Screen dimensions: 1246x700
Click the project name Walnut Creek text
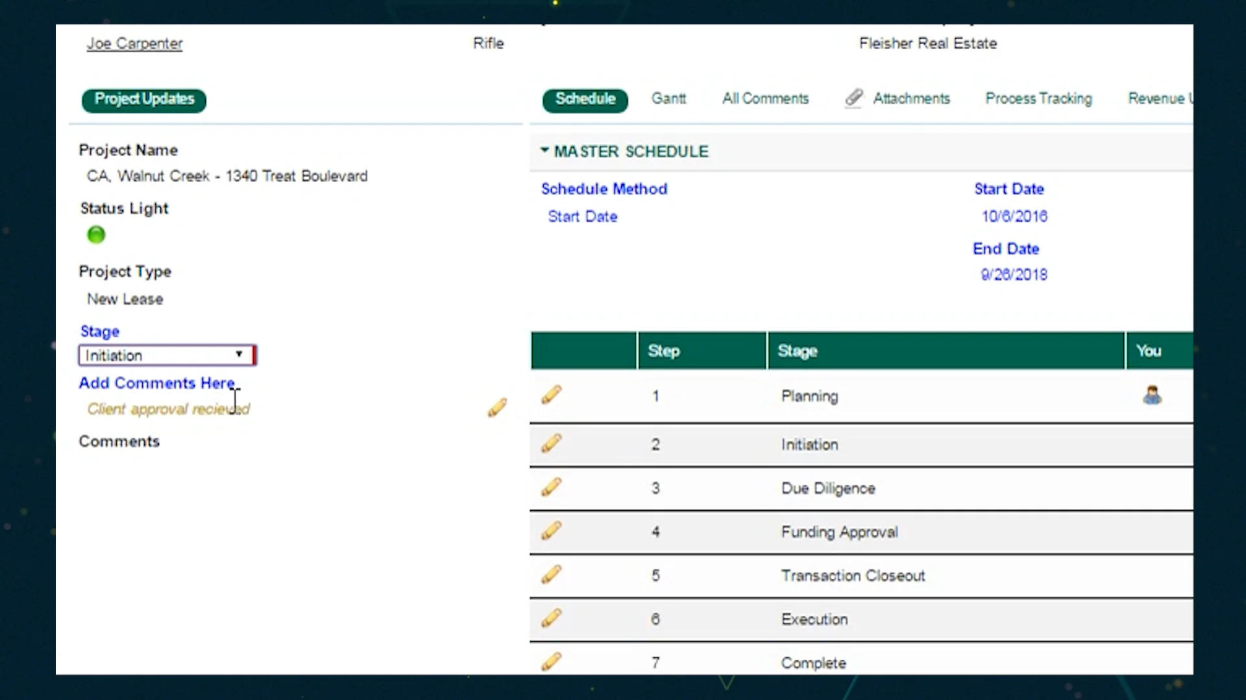click(227, 176)
